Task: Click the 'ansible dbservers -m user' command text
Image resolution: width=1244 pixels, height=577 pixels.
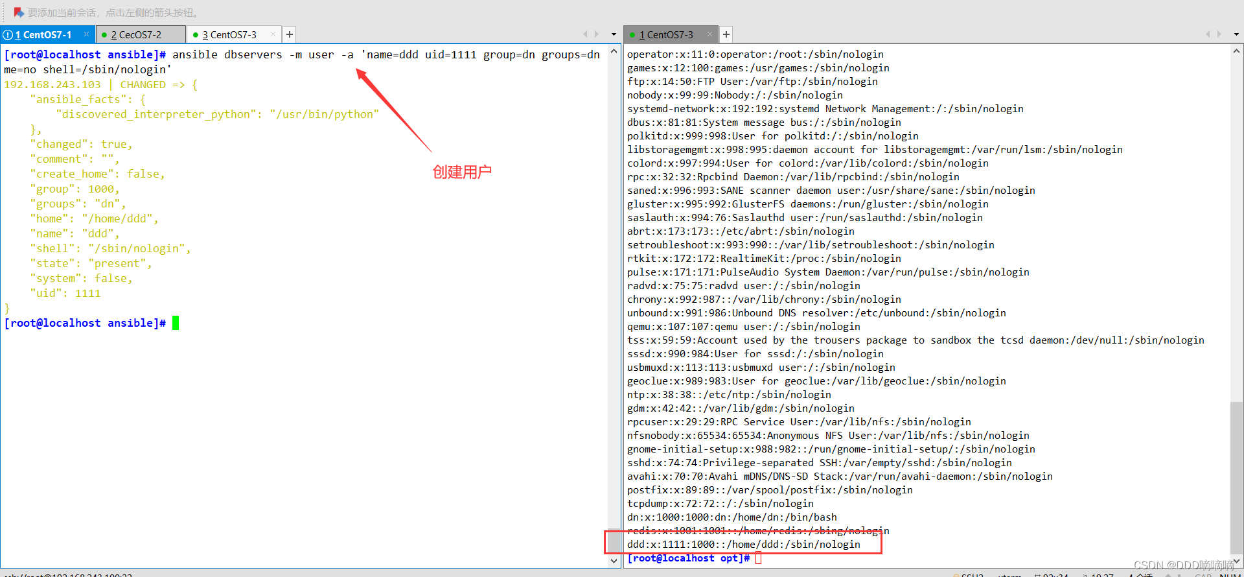Action: coord(253,54)
